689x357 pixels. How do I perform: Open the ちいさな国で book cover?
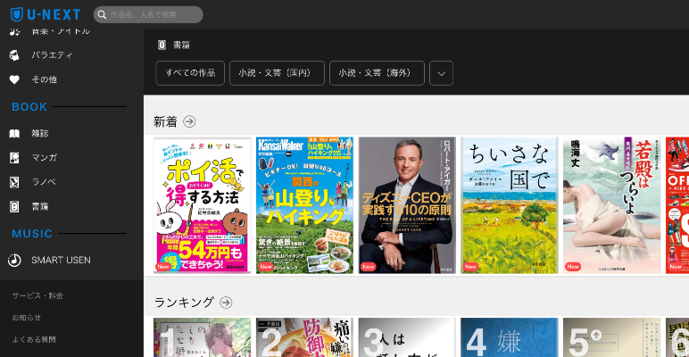coord(510,205)
